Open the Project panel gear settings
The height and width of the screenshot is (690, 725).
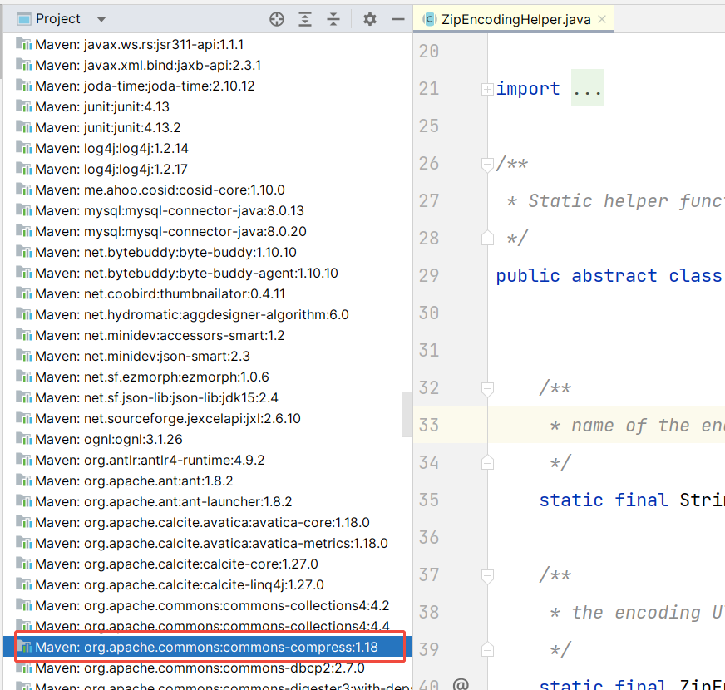click(x=369, y=19)
